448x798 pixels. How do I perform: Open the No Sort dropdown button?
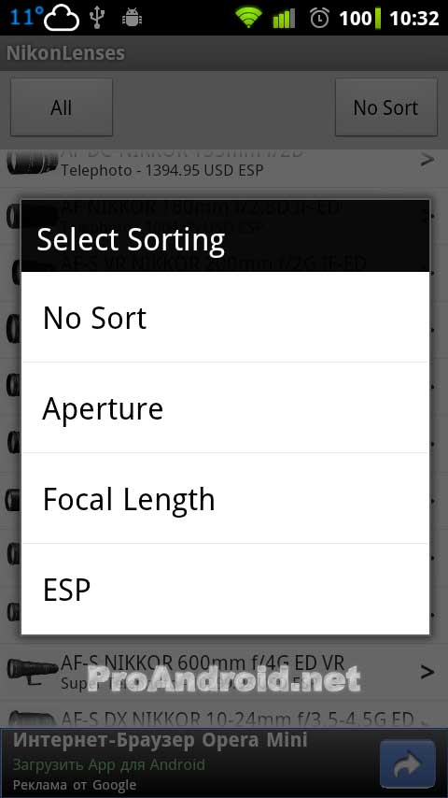click(x=386, y=107)
